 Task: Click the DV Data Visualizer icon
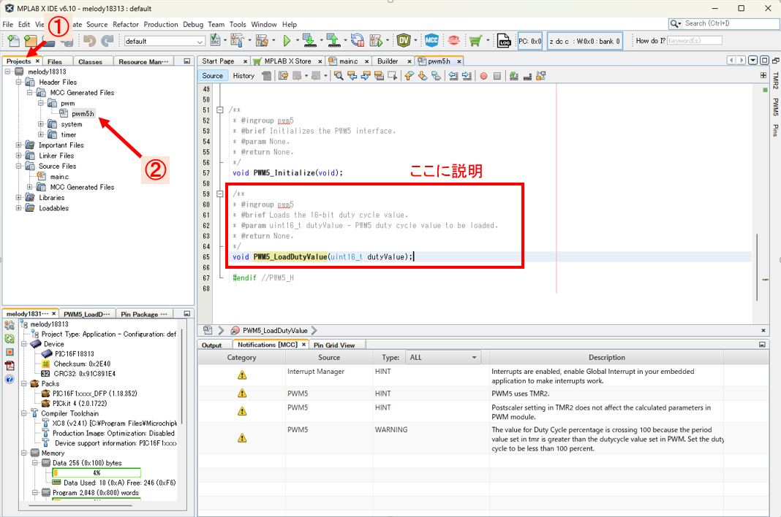pyautogui.click(x=404, y=41)
